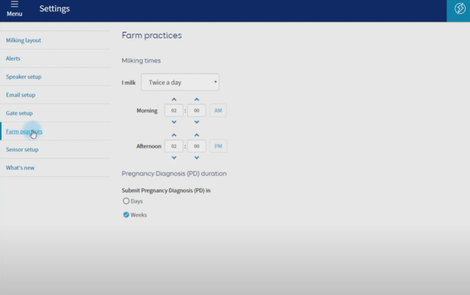
Task: Toggle the Afternoon PM button
Action: (218, 146)
